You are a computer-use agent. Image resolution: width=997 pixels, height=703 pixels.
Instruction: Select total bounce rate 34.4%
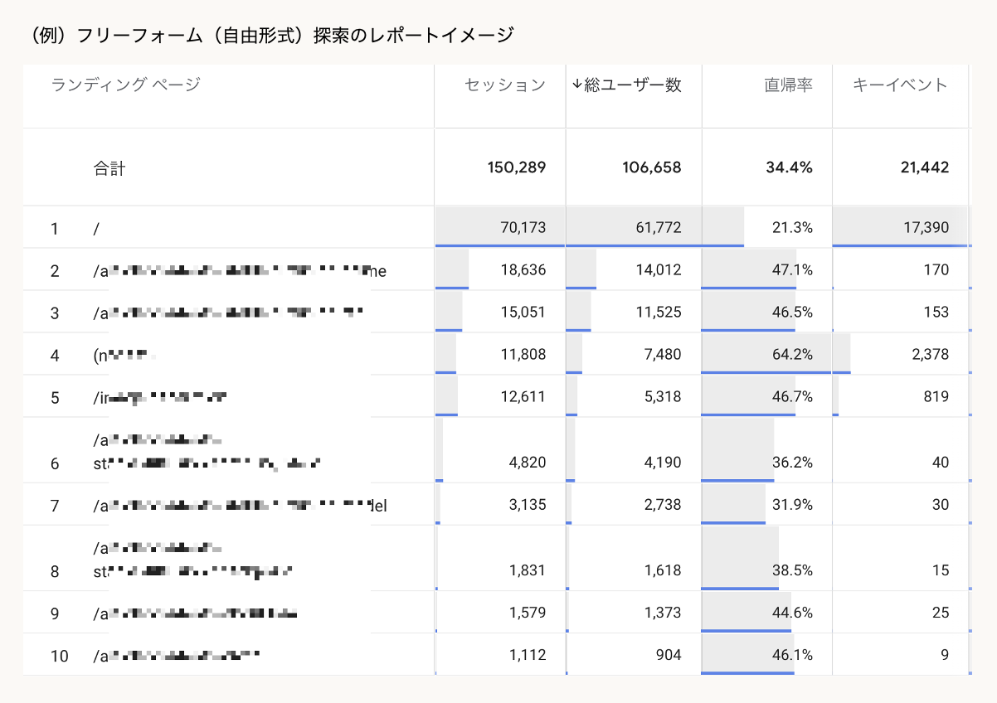coord(789,168)
